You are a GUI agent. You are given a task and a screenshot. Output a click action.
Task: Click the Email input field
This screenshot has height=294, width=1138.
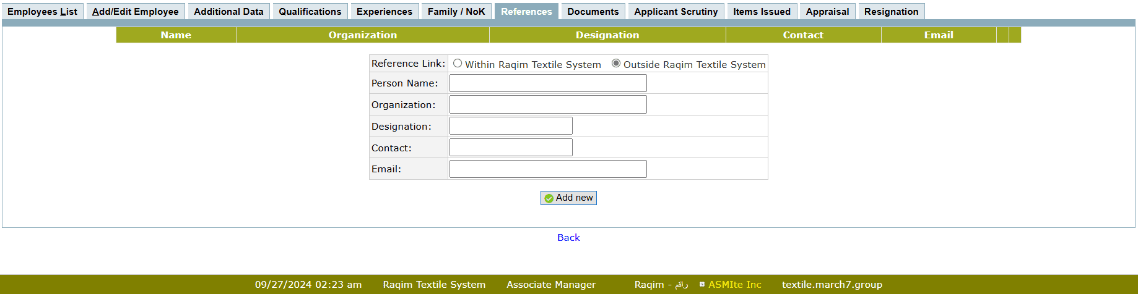[x=548, y=169]
